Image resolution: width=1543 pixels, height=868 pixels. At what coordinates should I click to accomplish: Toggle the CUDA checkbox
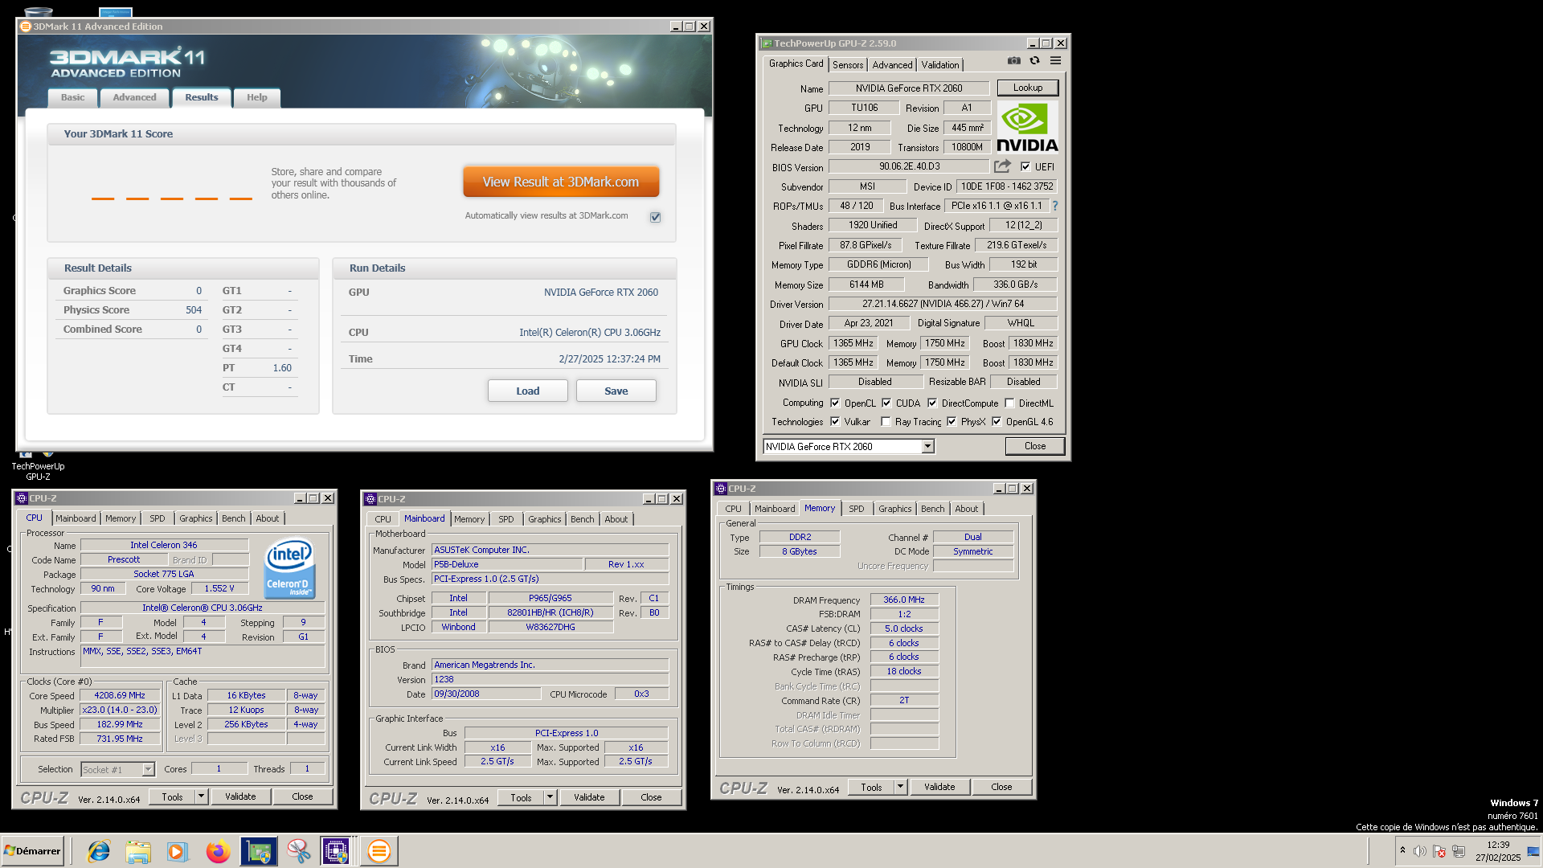886,403
